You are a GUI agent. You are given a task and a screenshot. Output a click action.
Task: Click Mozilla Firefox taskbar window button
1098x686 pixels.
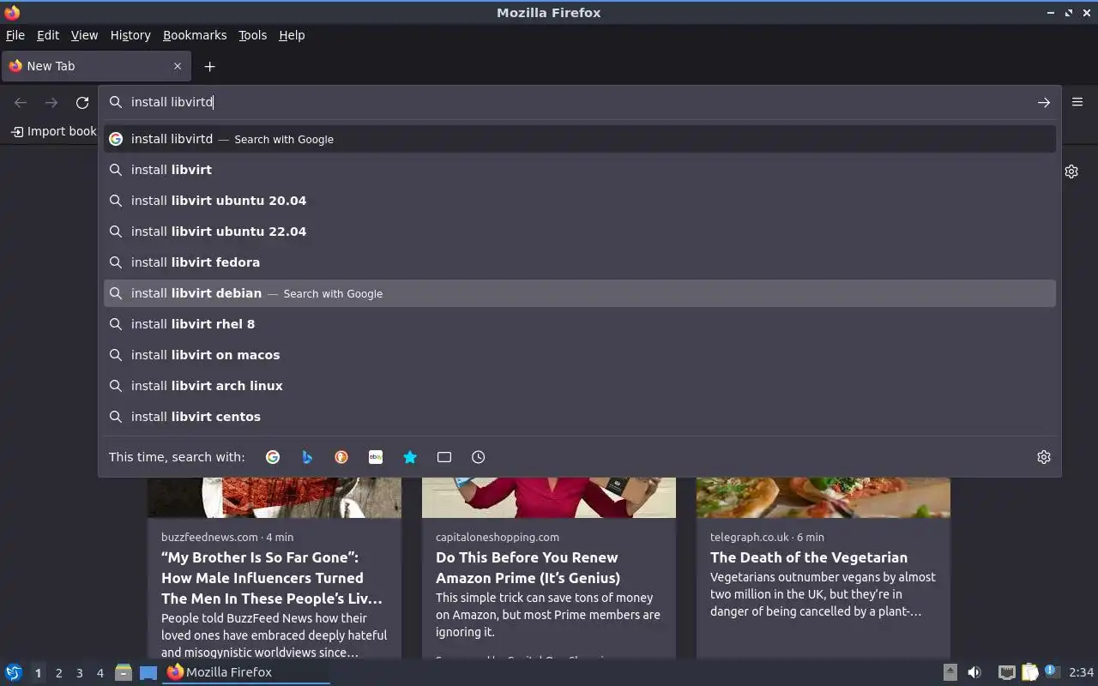246,672
